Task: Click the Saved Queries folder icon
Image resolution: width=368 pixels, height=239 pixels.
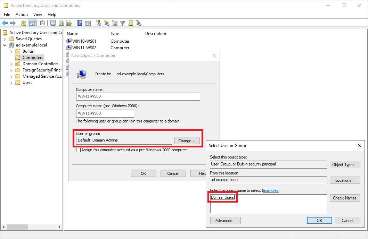Action: tap(11, 39)
